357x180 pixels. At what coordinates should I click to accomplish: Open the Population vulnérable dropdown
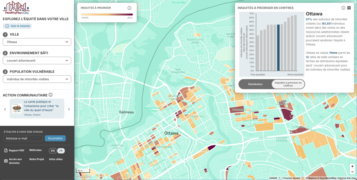tap(37, 79)
